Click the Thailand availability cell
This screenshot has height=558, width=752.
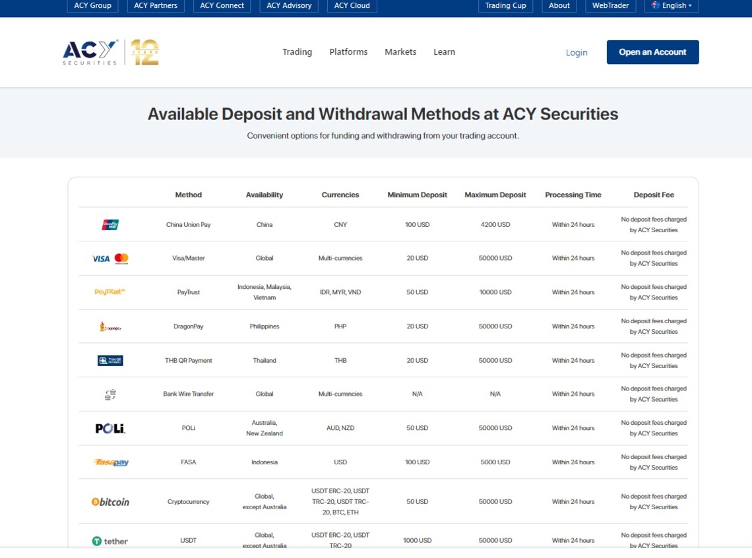[265, 360]
